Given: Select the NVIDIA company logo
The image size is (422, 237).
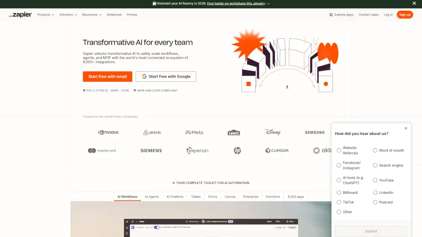Looking at the screenshot, I should (x=109, y=132).
